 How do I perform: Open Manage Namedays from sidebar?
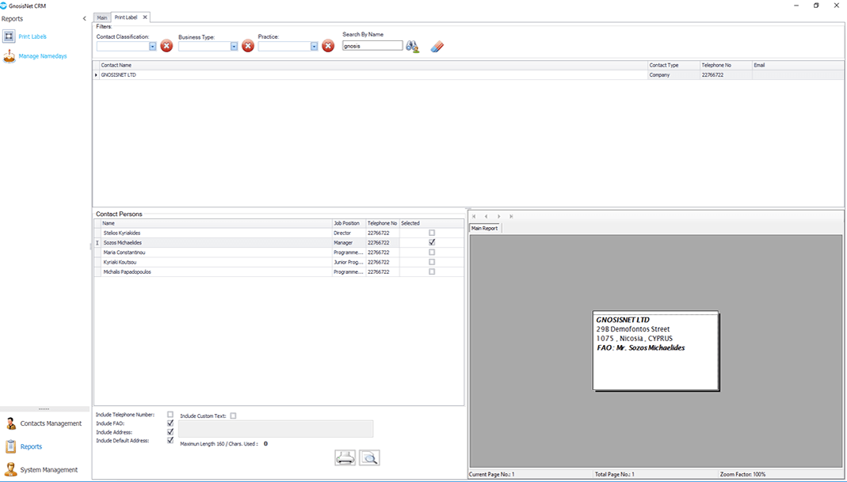click(42, 56)
